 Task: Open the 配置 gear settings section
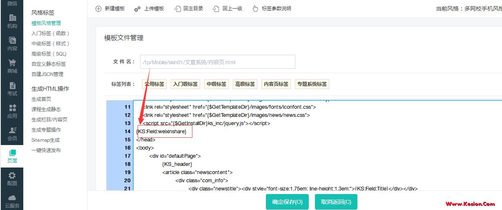12,179
